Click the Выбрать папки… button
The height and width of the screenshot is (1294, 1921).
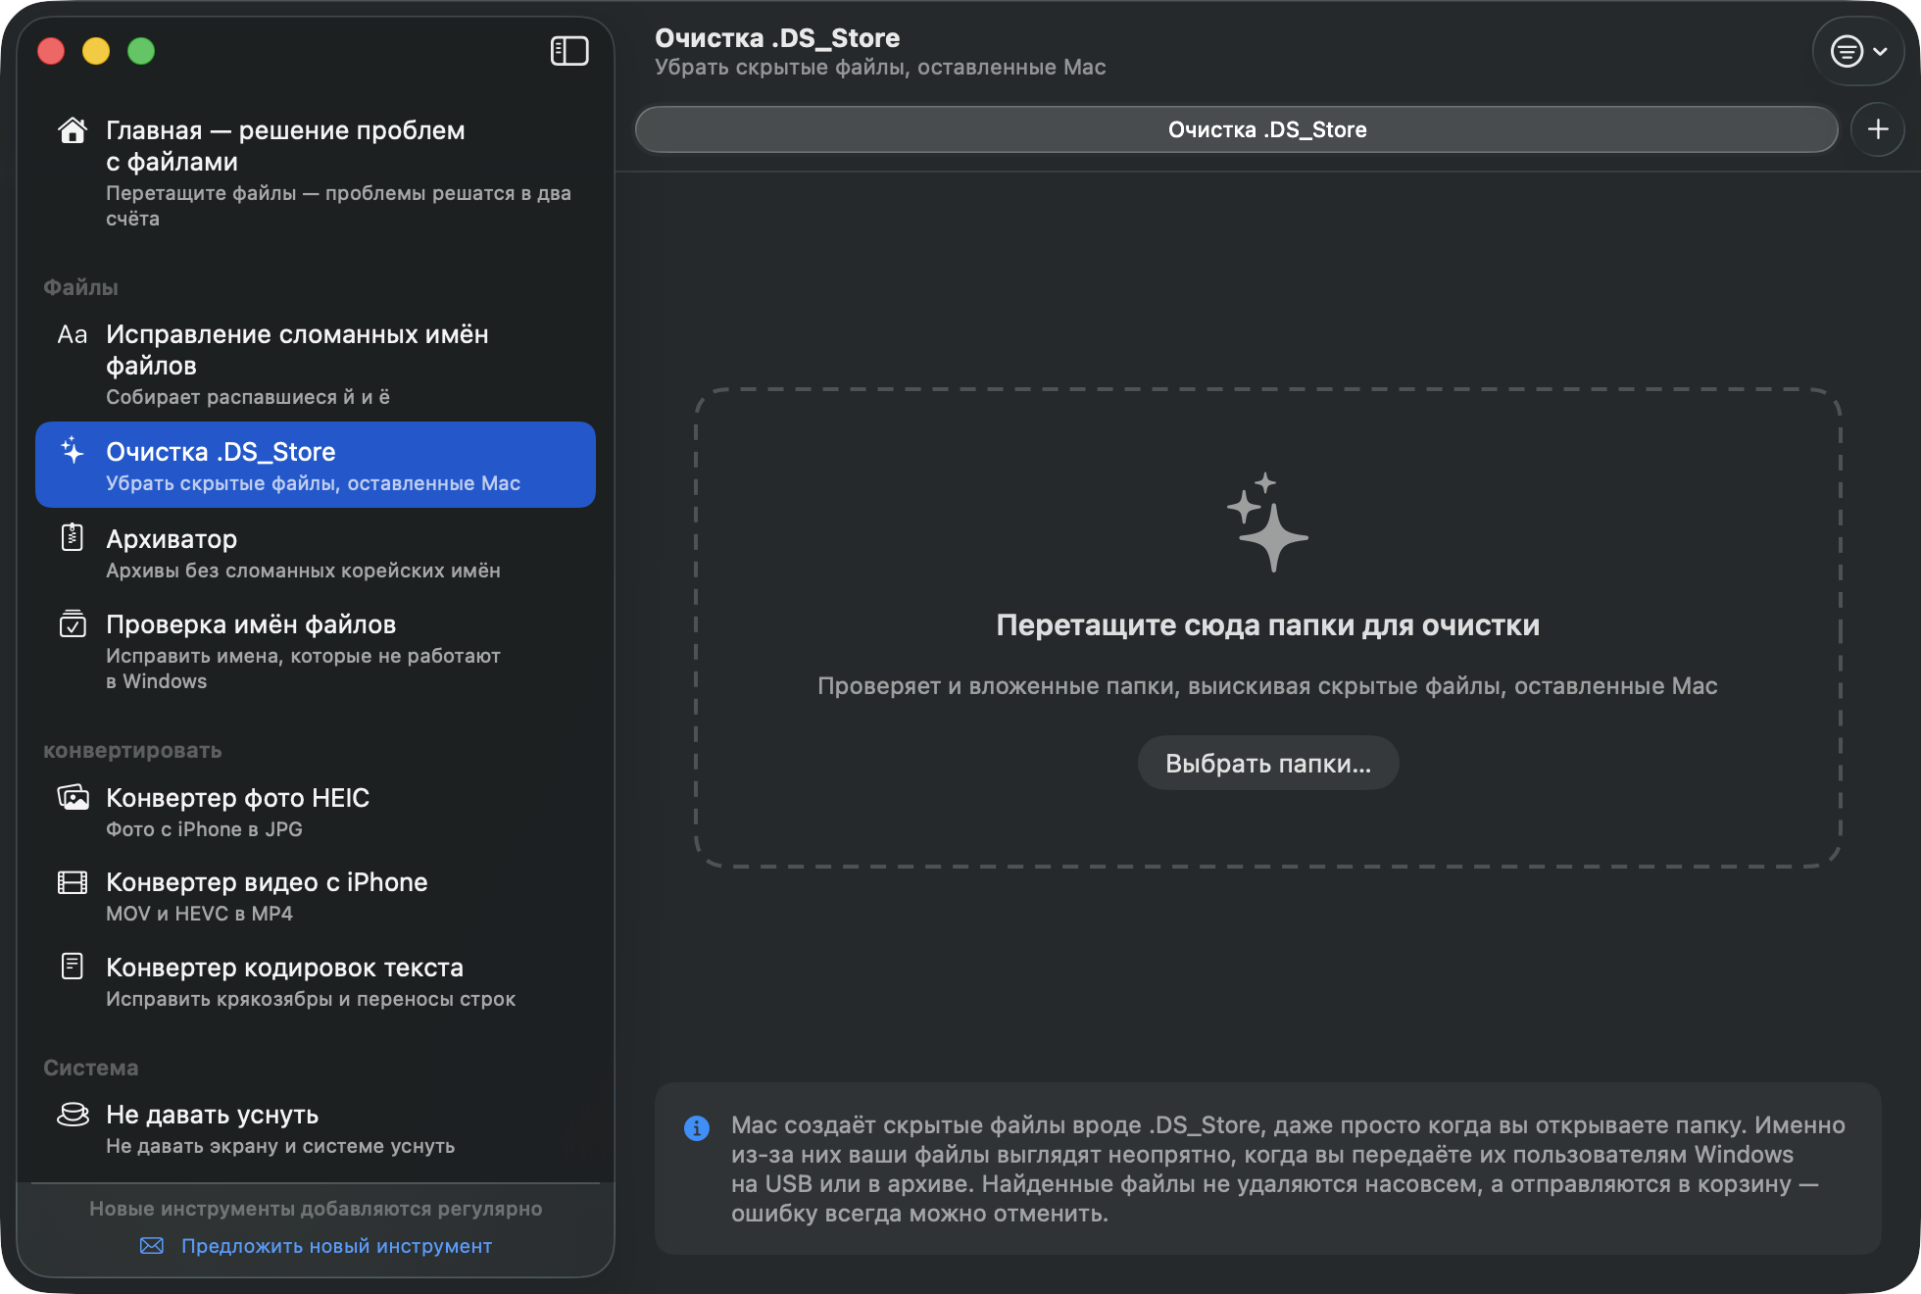[x=1267, y=763]
